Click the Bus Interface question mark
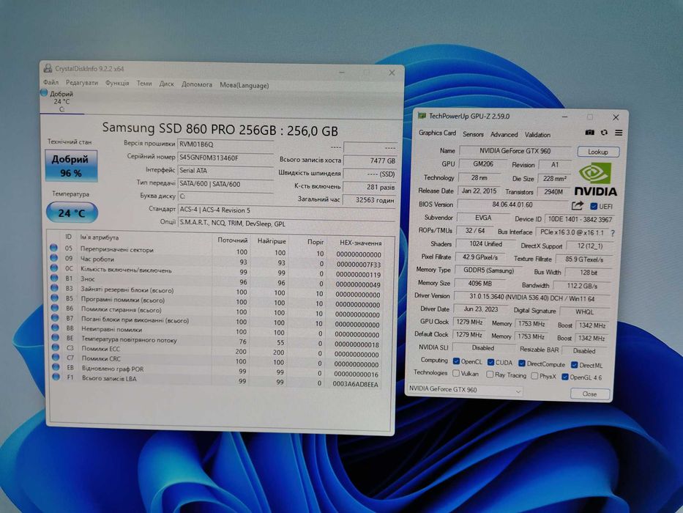683x513 pixels. [613, 233]
